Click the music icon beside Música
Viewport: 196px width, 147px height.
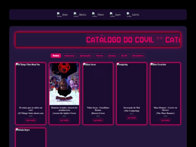pyautogui.click(x=76, y=15)
